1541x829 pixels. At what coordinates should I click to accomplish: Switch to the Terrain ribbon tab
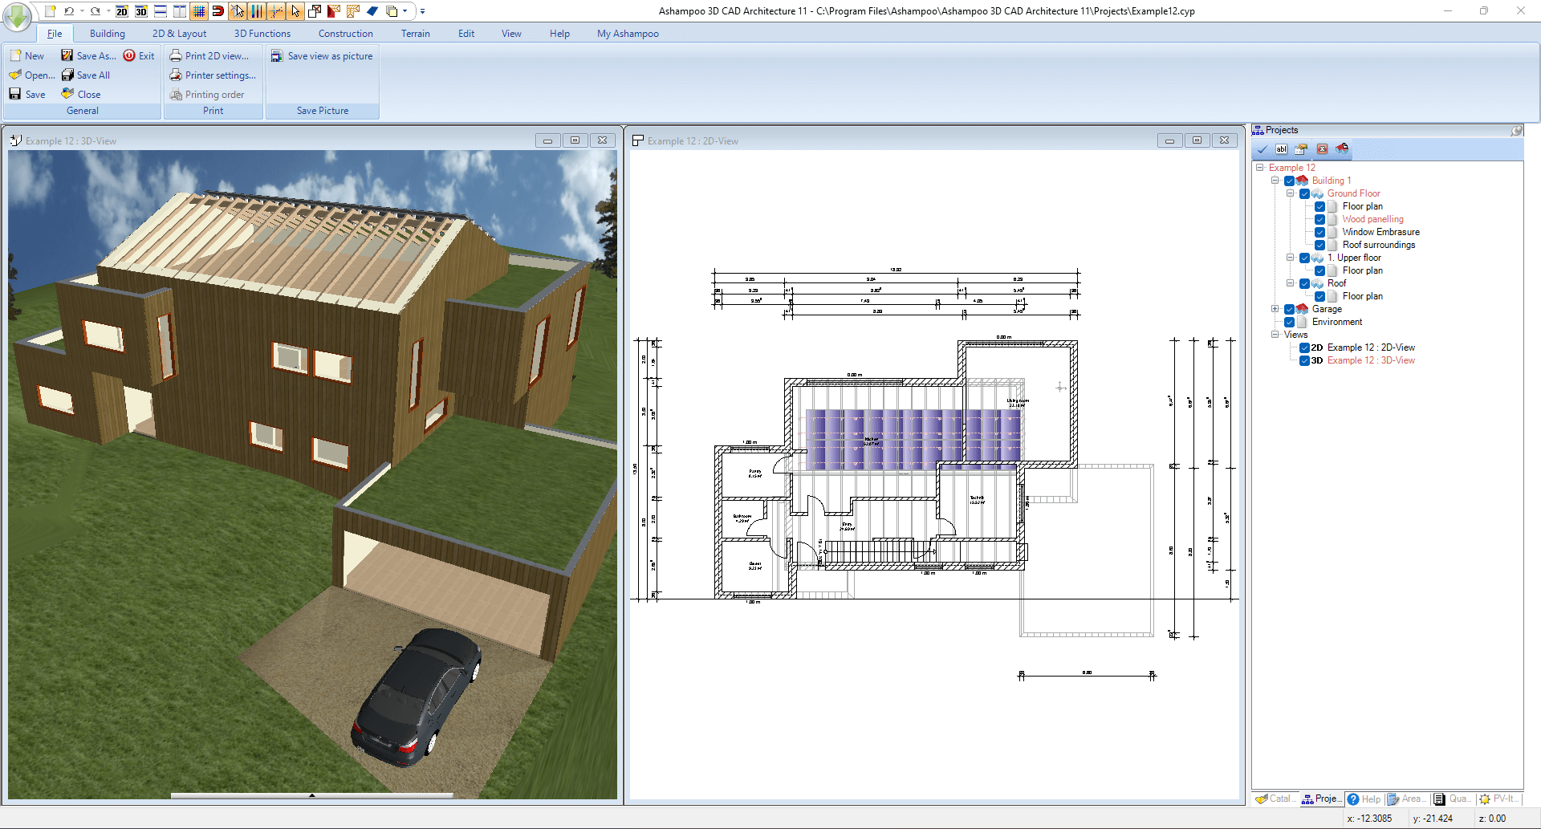coord(415,34)
